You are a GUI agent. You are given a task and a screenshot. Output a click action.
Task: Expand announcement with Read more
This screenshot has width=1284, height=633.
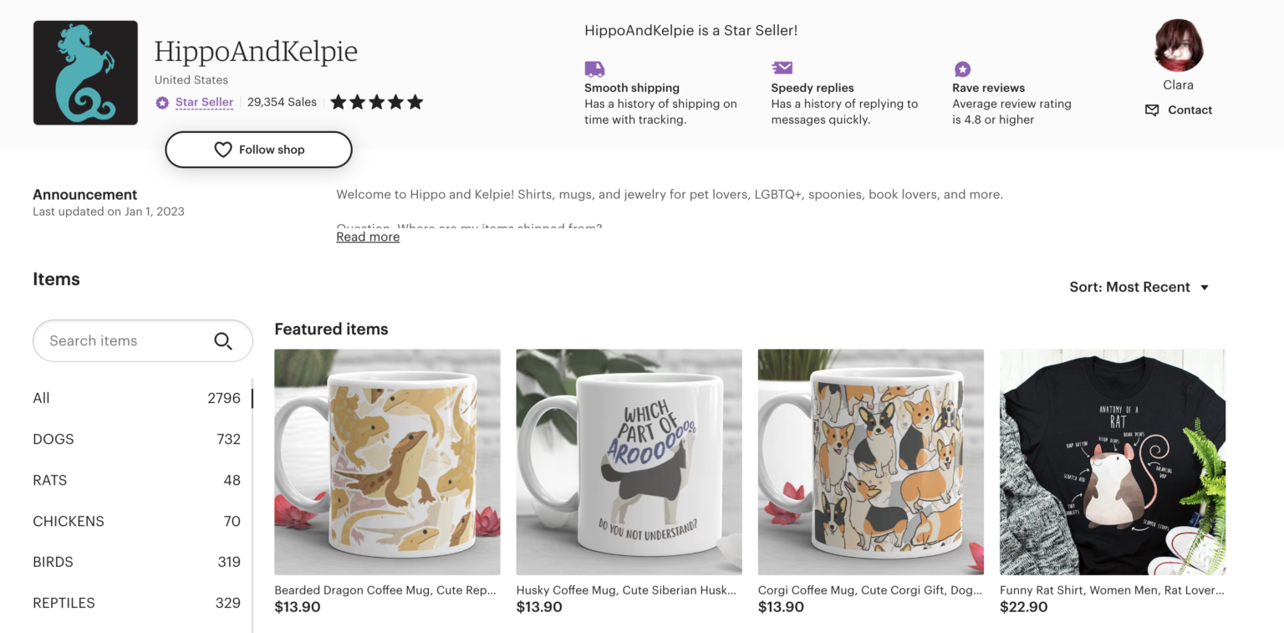pyautogui.click(x=368, y=237)
